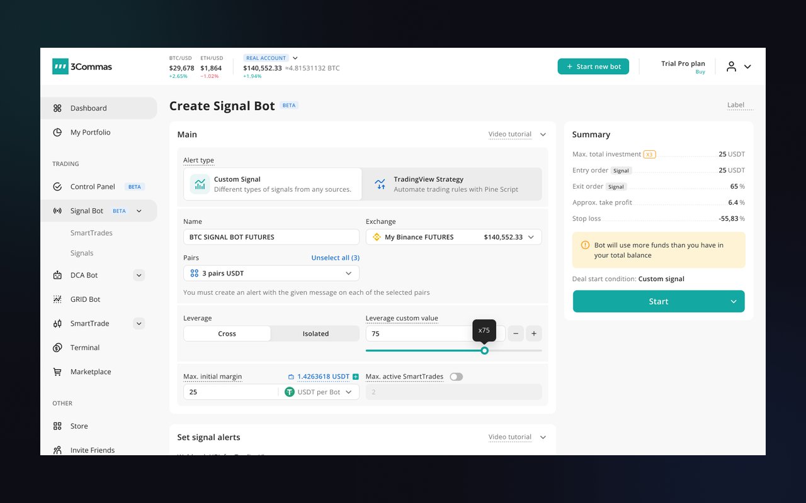Click the Invite Friends people icon
Image resolution: width=806 pixels, height=503 pixels.
pyautogui.click(x=57, y=450)
